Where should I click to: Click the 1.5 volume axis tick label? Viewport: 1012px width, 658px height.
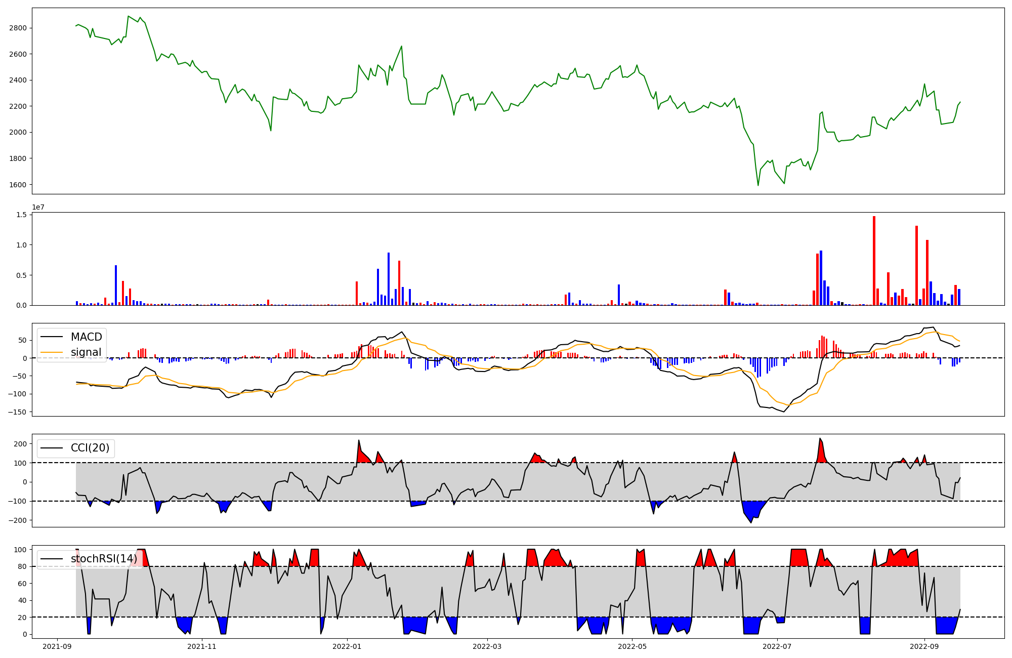tap(21, 215)
